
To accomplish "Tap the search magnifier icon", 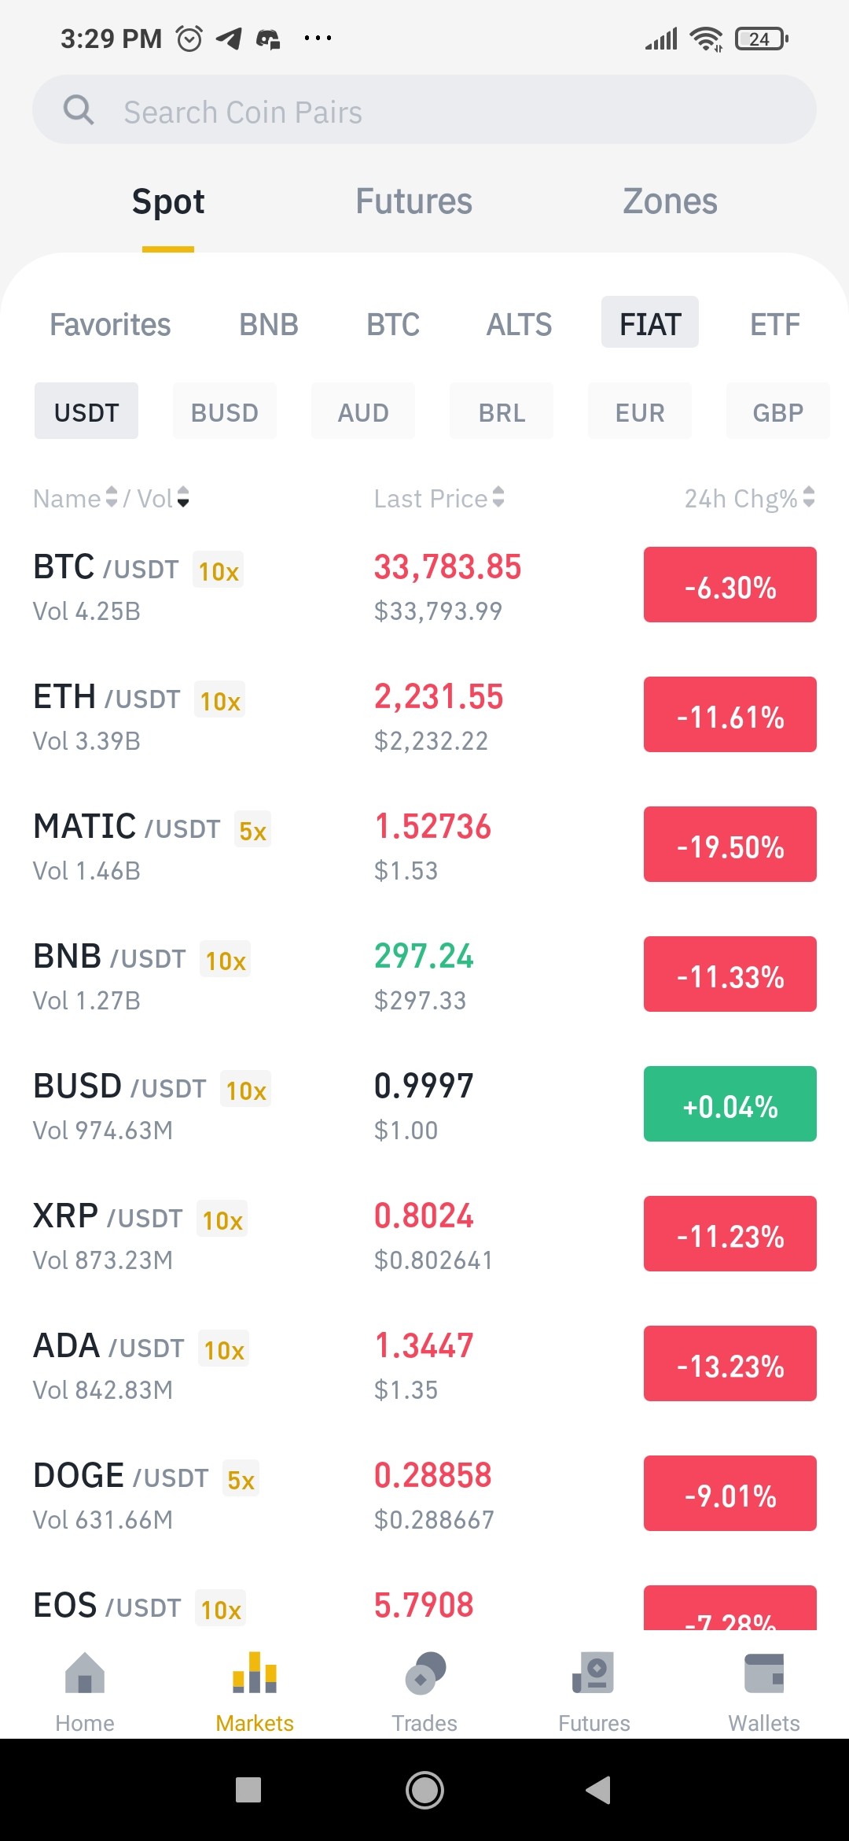I will point(79,110).
